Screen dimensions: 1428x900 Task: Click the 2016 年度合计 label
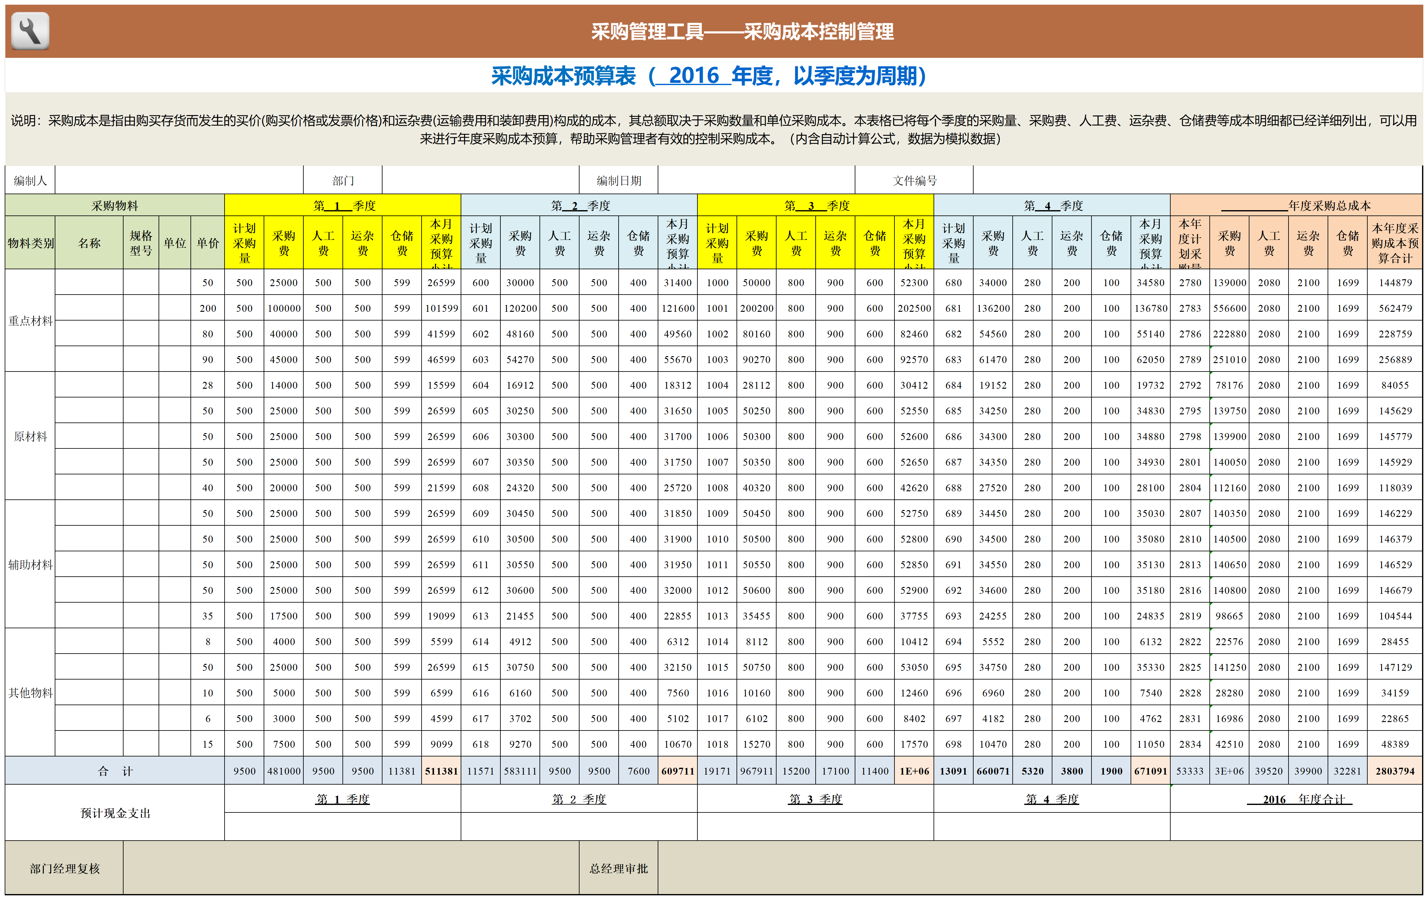tap(1299, 799)
